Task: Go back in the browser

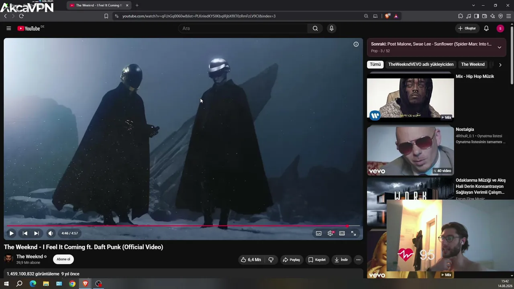Action: [x=5, y=16]
